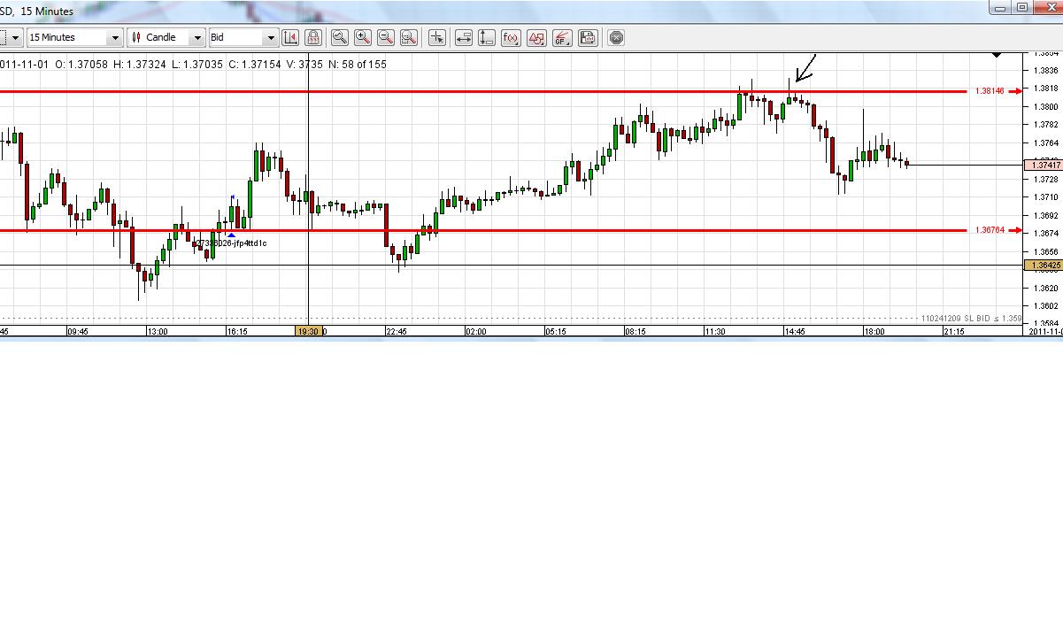Click the gray round cancel icon
The height and width of the screenshot is (624, 1063).
click(617, 37)
